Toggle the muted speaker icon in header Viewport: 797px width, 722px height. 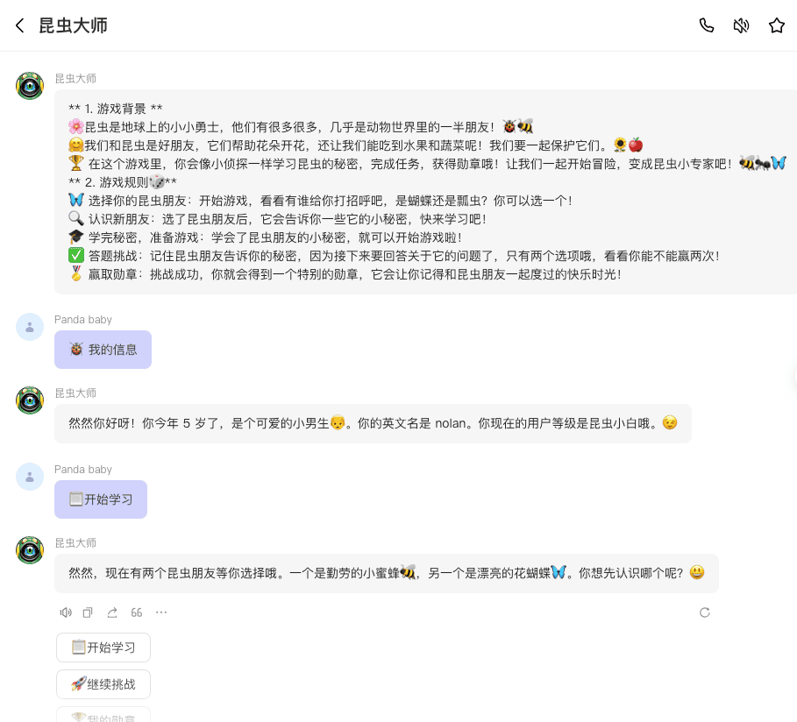pyautogui.click(x=741, y=25)
